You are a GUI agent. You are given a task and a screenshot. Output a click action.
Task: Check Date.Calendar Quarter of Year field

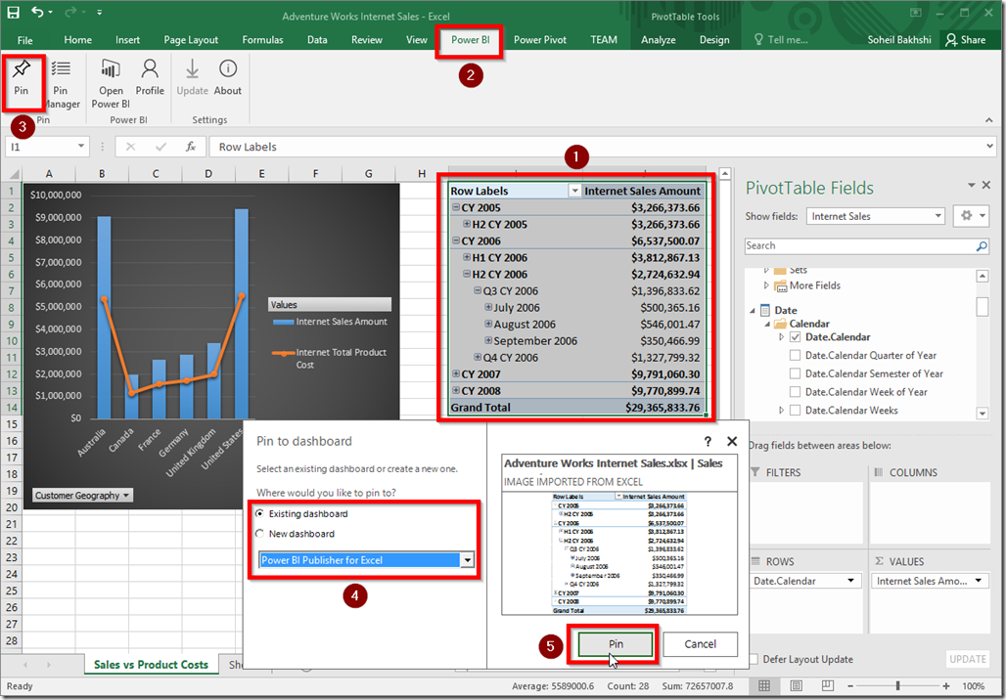(x=795, y=356)
